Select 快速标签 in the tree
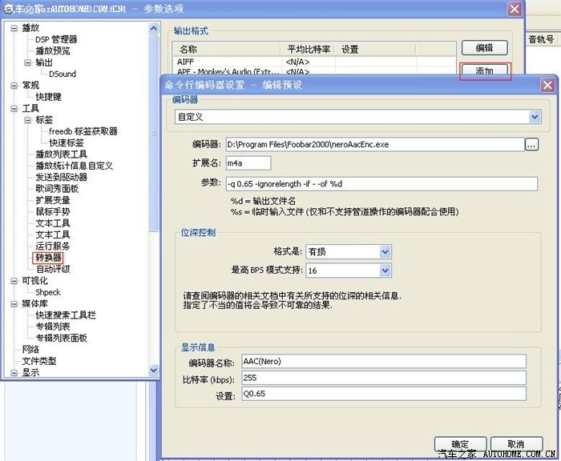The width and height of the screenshot is (561, 461). [67, 143]
